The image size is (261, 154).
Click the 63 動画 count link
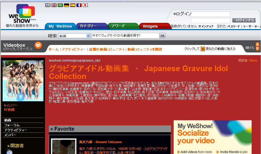(x=9, y=109)
